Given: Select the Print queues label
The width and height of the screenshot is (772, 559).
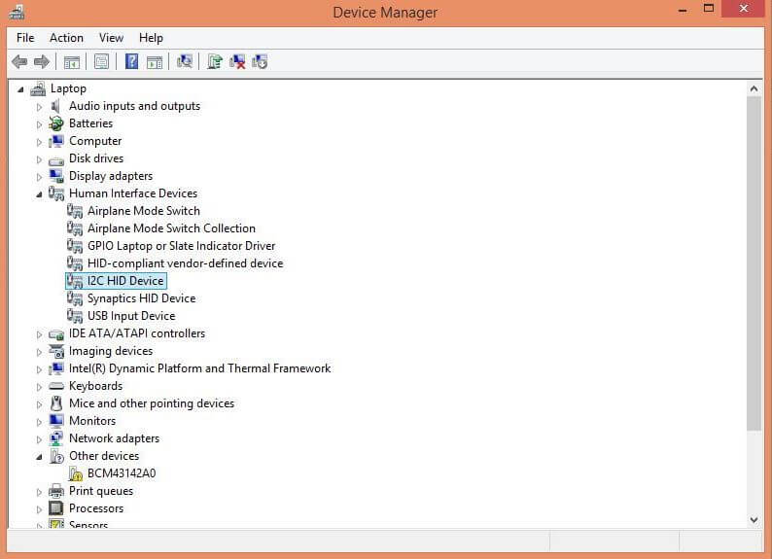Looking at the screenshot, I should 101,491.
